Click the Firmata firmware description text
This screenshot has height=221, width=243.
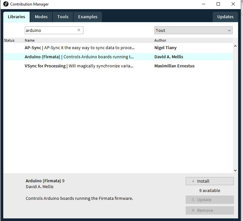79,199
